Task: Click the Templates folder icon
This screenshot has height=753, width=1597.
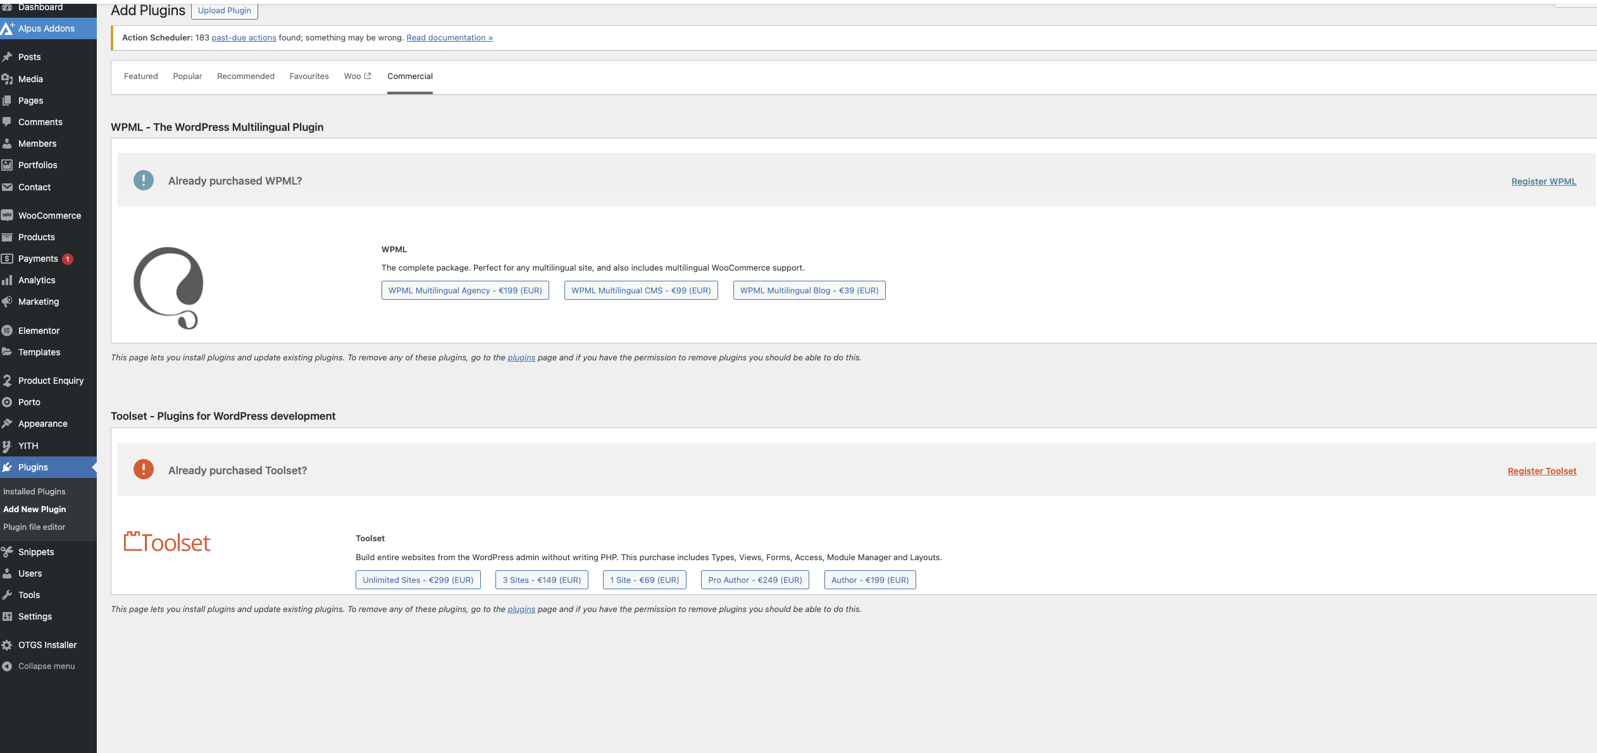Action: (x=8, y=352)
